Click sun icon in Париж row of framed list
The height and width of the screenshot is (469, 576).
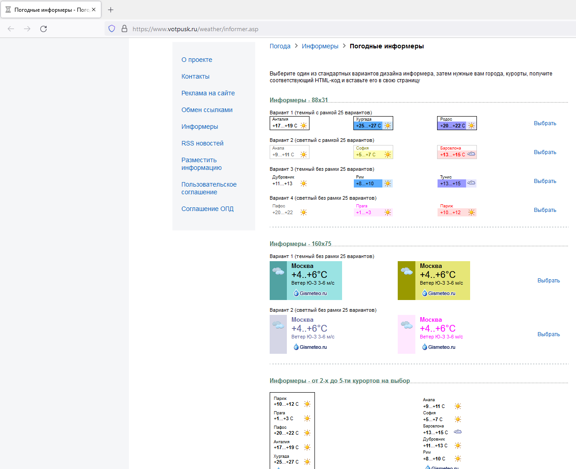tap(307, 404)
